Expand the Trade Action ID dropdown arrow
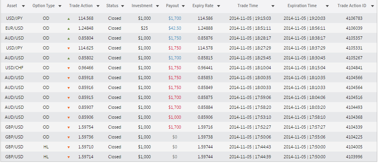The width and height of the screenshot is (386, 165). (x=372, y=6)
